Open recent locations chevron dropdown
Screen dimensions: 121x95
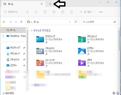pos(16,22)
